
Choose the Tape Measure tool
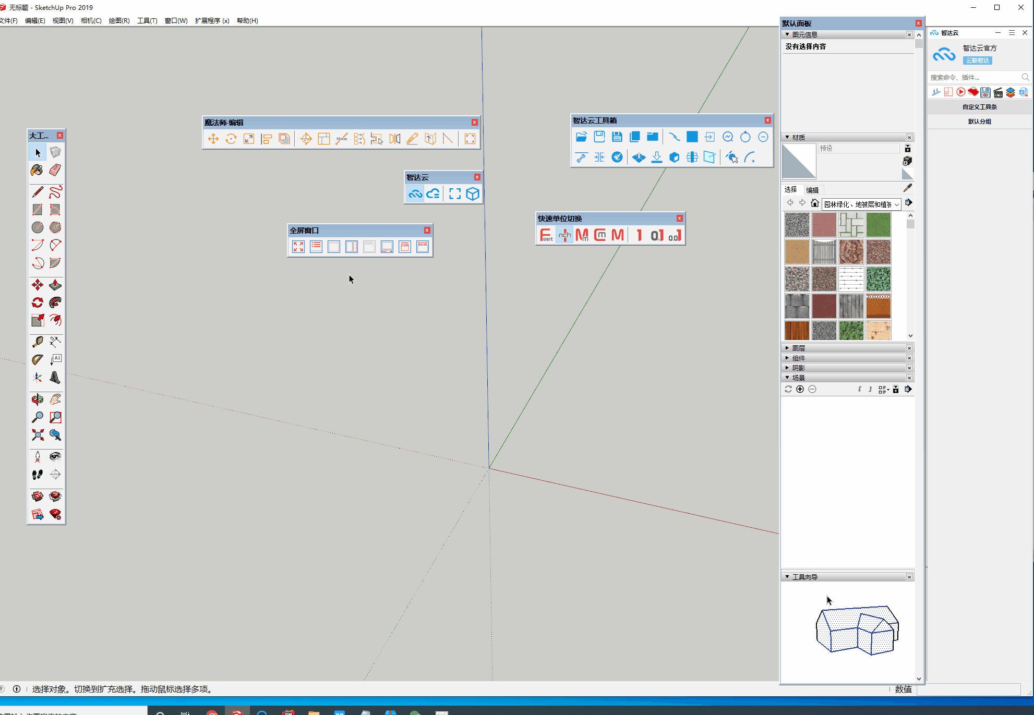tap(37, 342)
